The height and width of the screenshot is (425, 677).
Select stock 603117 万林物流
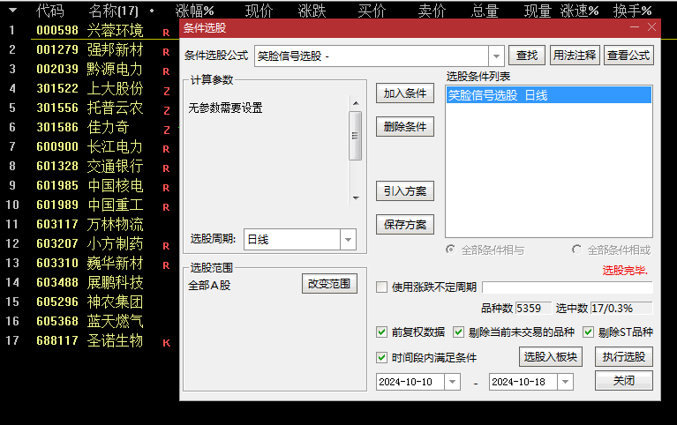coord(89,224)
